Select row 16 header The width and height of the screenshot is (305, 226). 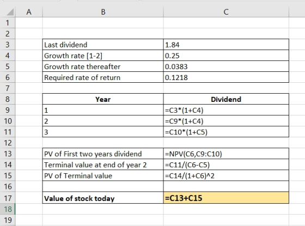pyautogui.click(x=8, y=186)
